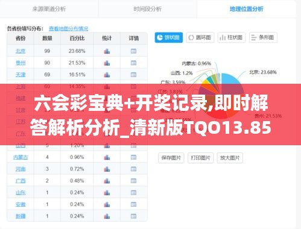Click the quantity 99 cell
The width and height of the screenshot is (301, 229).
47,51
